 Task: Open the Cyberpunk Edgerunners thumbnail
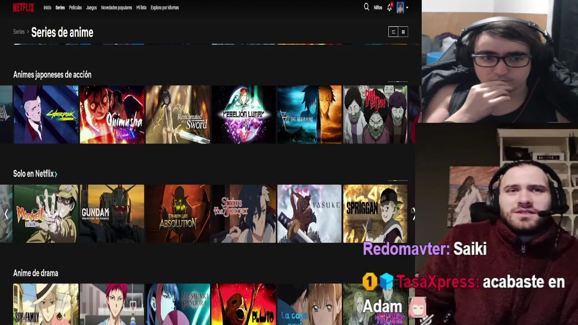coord(46,115)
